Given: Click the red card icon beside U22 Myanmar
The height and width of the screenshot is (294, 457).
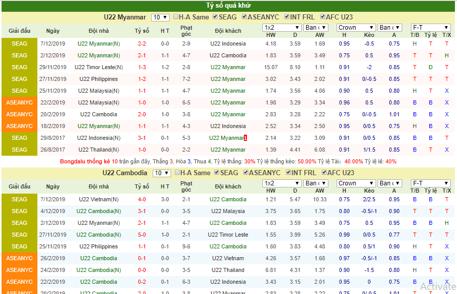Looking at the screenshot, I should click(x=245, y=138).
